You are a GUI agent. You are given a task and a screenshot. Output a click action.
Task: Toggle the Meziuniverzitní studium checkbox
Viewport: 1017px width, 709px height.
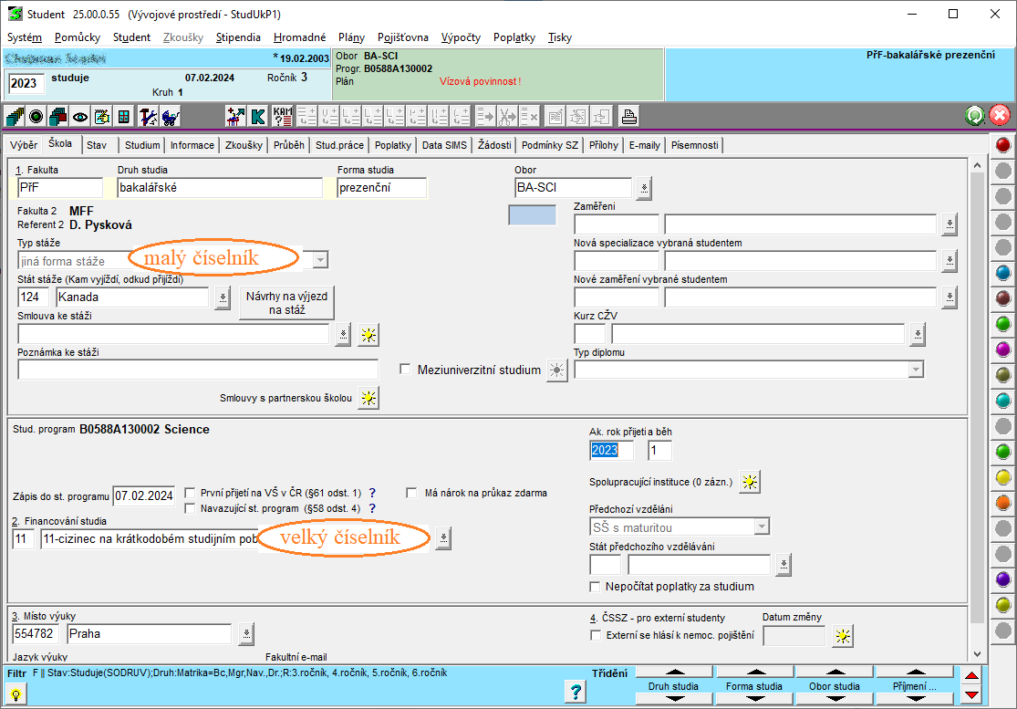(405, 370)
